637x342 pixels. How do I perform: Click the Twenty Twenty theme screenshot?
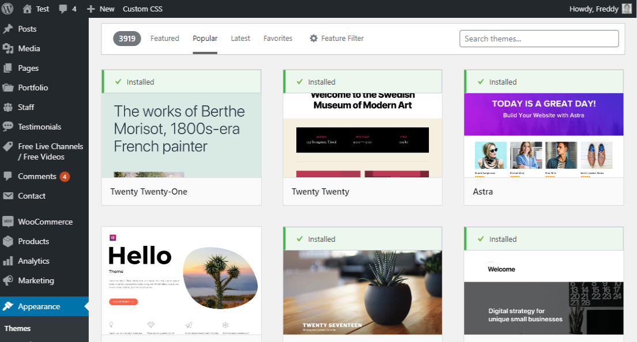click(363, 135)
